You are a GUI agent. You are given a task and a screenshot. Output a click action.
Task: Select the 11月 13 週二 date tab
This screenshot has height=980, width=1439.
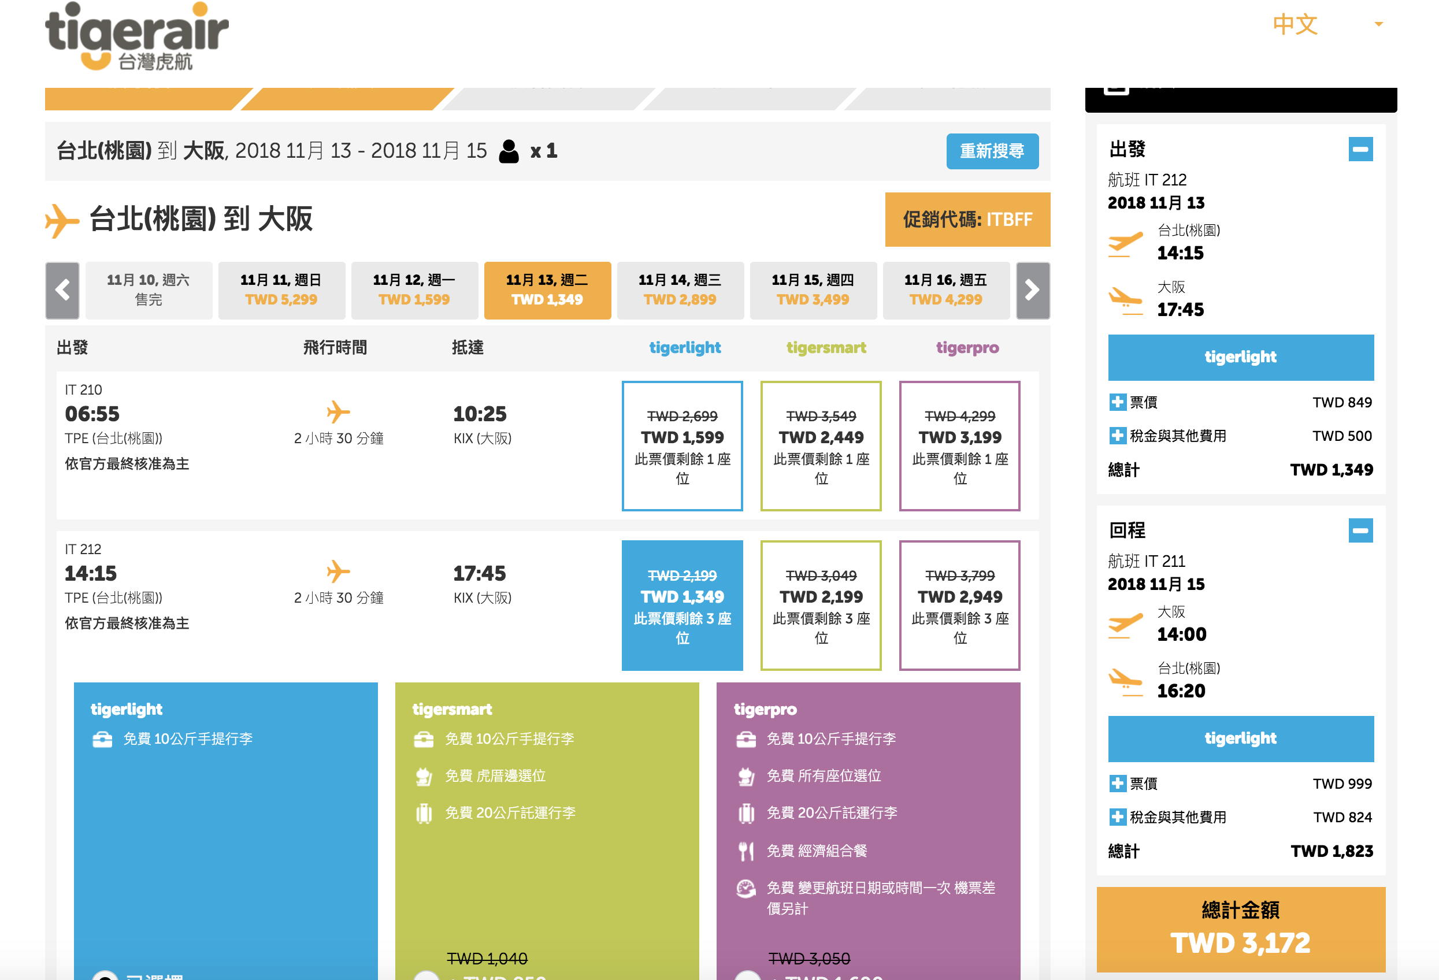[547, 290]
